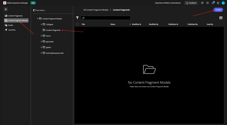Open the user profile avatar
The width and height of the screenshot is (227, 125).
tap(223, 3)
